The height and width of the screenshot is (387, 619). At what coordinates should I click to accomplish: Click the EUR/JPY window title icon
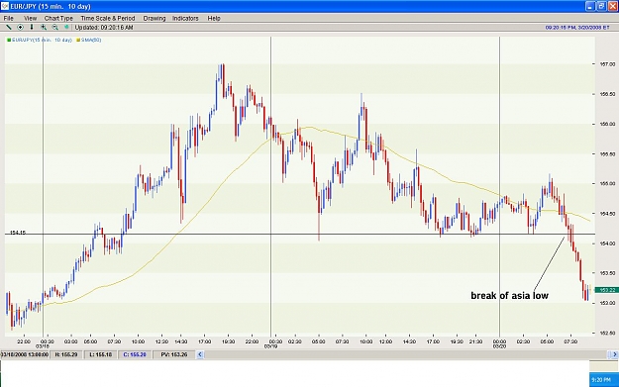tap(5, 6)
